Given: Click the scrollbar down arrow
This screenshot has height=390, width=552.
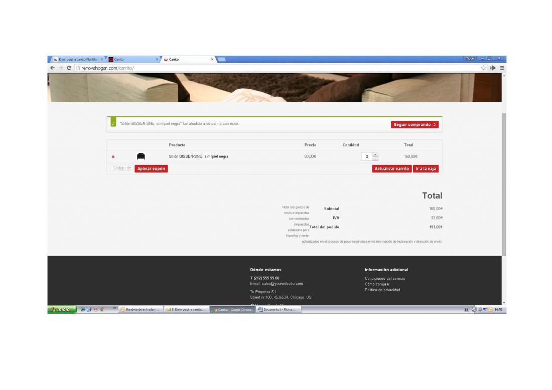Looking at the screenshot, I should pos(504,302).
